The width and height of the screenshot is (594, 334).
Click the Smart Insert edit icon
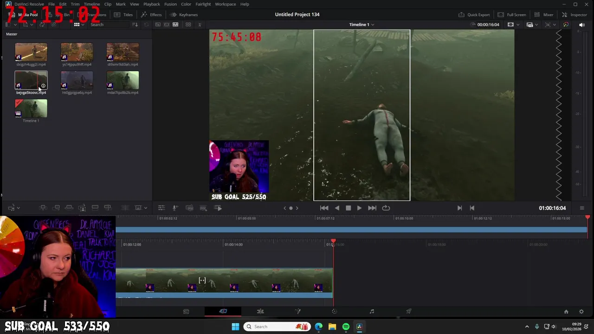[x=43, y=208]
